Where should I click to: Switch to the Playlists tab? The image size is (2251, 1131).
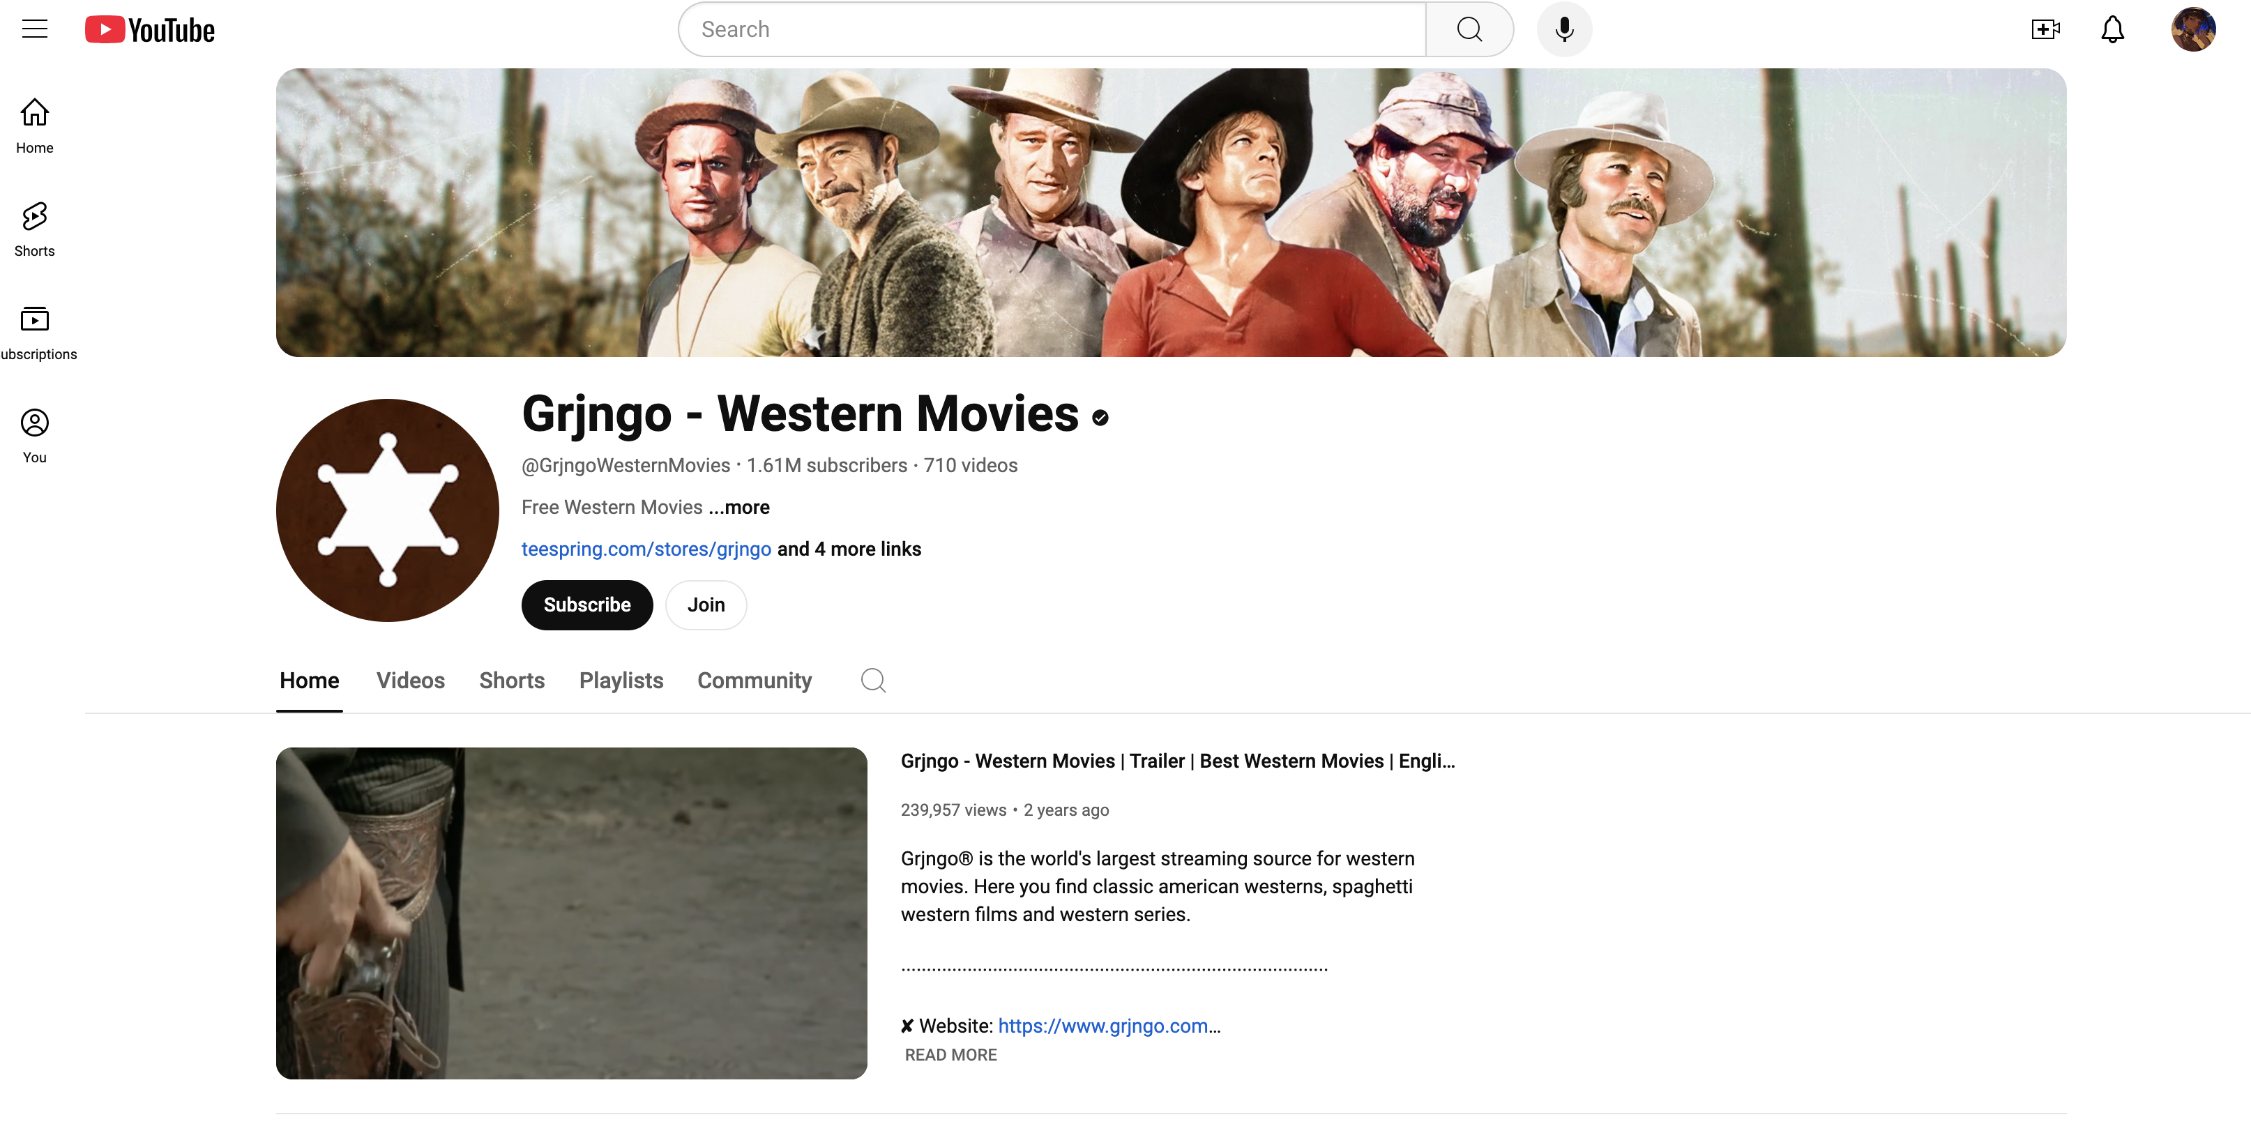pos(621,680)
